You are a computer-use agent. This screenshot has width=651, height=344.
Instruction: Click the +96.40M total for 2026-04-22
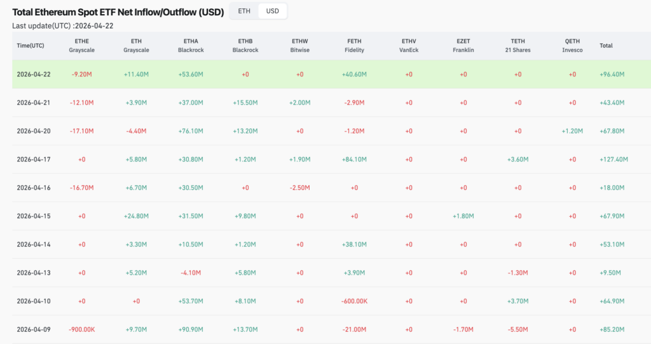click(612, 74)
